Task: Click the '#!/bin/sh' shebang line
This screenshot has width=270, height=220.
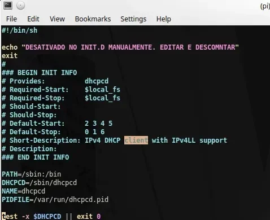Action: pyautogui.click(x=20, y=30)
